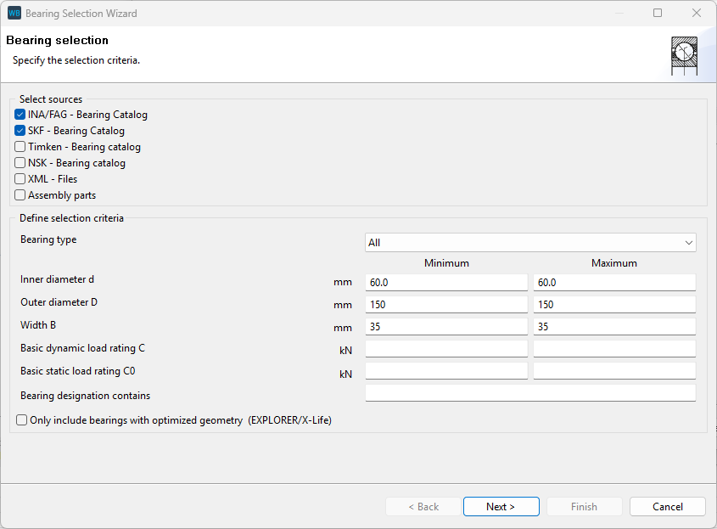Uncheck SKF - Bearing Catalog source

point(20,131)
